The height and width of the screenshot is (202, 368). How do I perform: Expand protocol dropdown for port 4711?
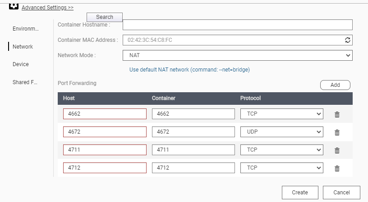[x=281, y=150]
